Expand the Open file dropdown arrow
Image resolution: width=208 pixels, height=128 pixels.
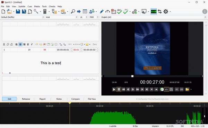14,11
